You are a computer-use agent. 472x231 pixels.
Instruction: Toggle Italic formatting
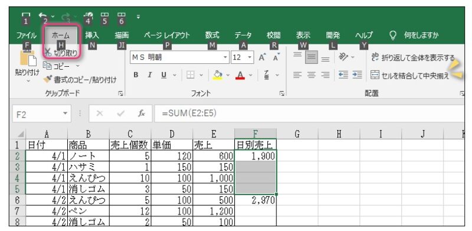[x=150, y=75]
